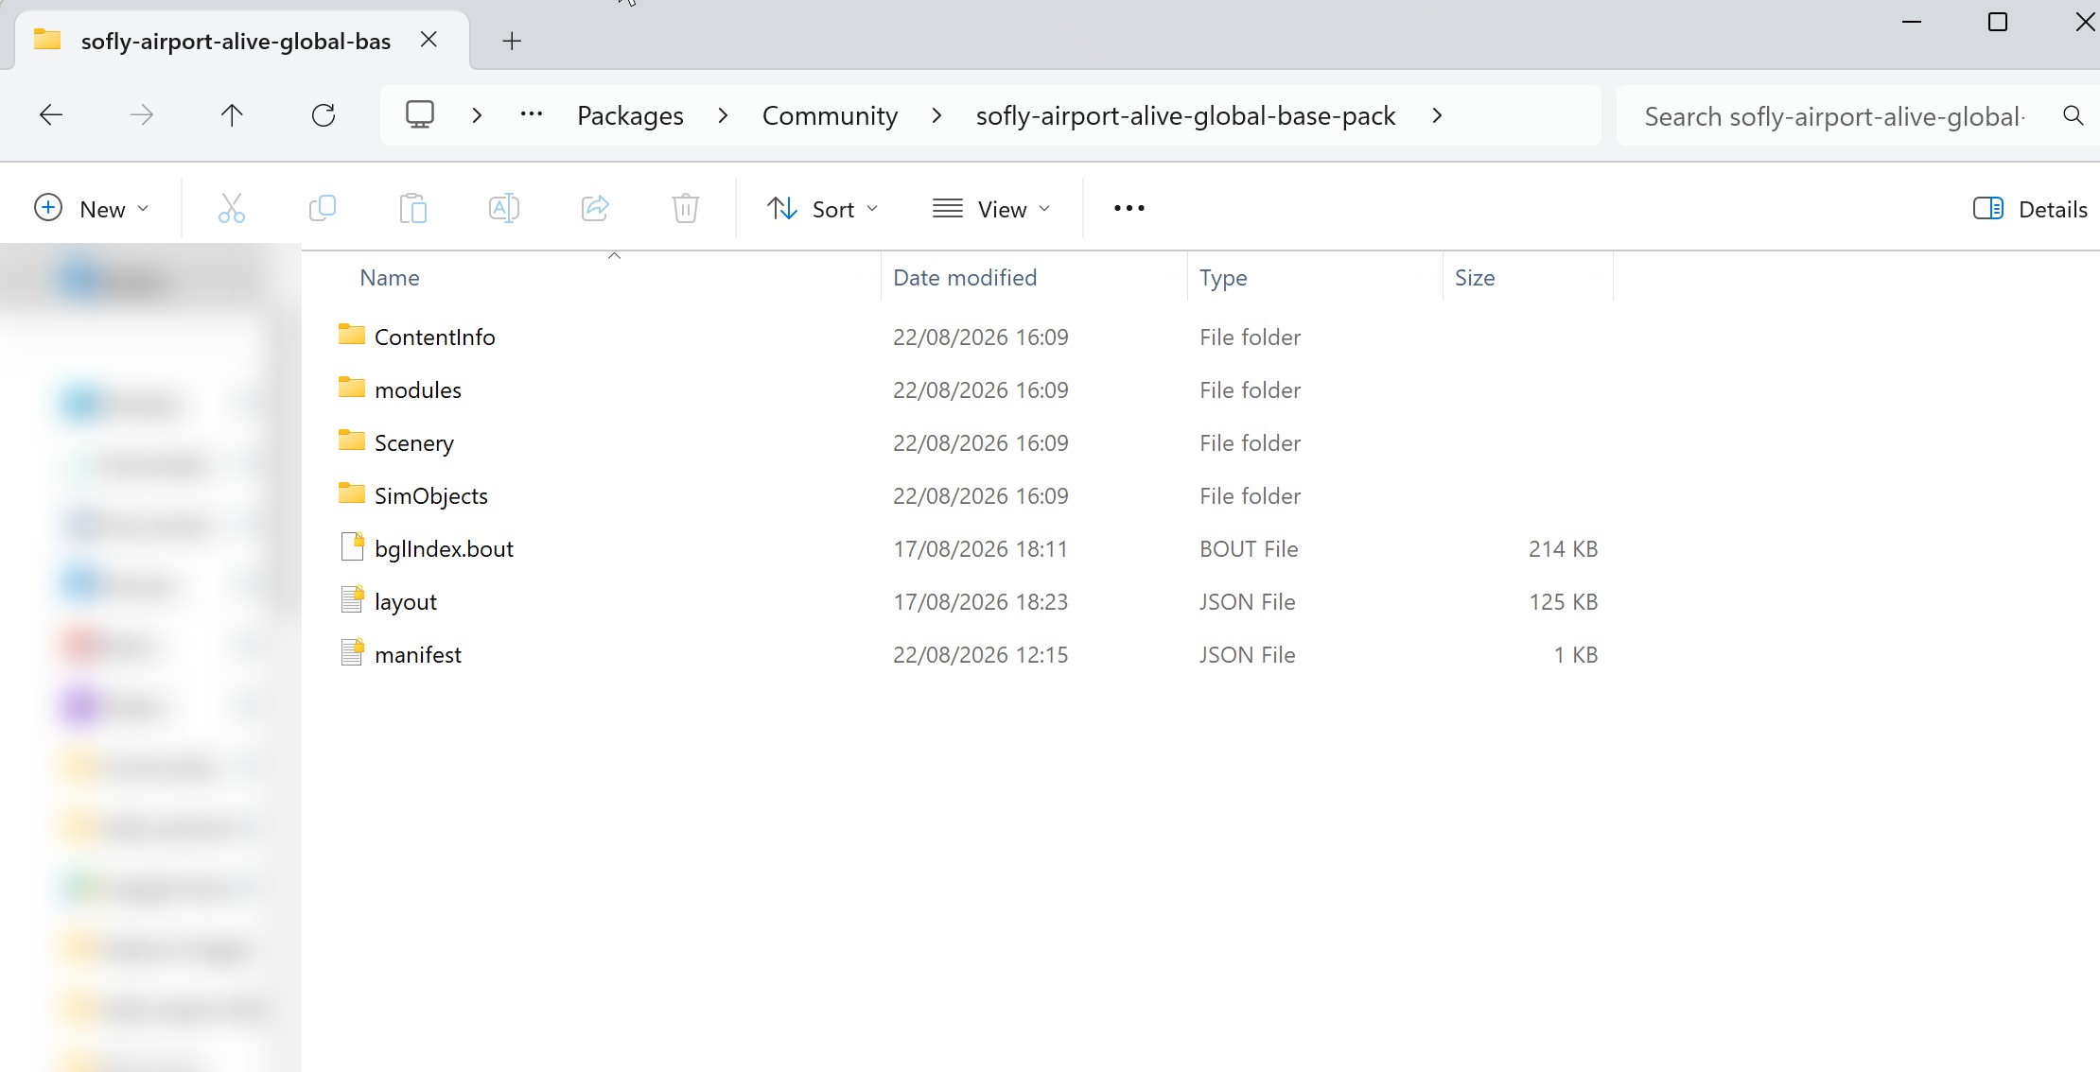Open the View layout dropdown
This screenshot has height=1072, width=2100.
click(991, 208)
